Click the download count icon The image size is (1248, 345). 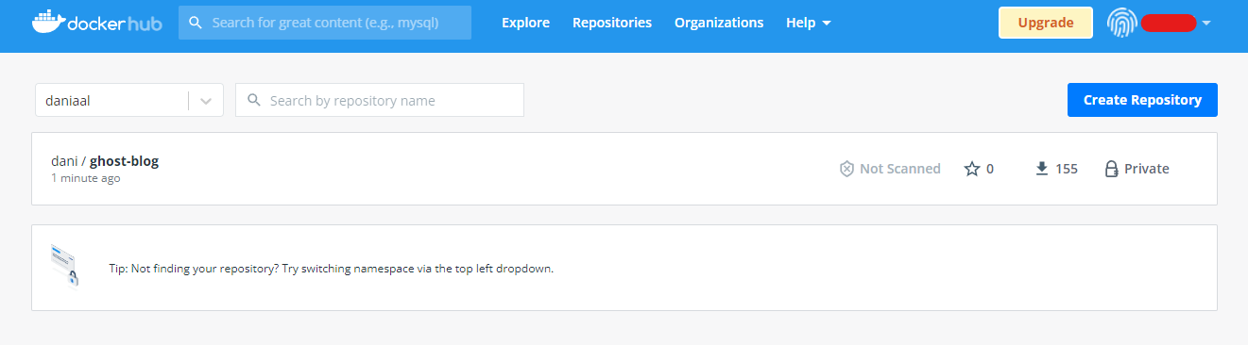coord(1042,169)
